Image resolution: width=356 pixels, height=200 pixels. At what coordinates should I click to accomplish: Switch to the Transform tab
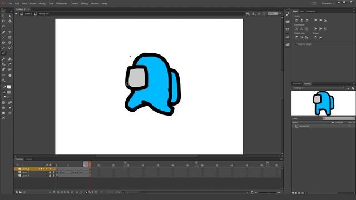click(310, 11)
